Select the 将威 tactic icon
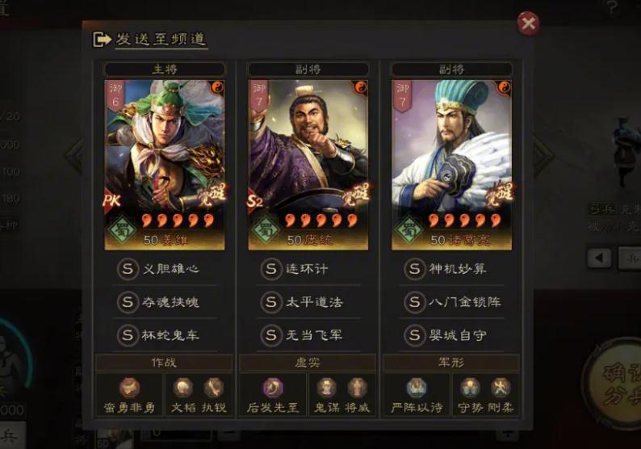Viewport: 641px width, 449px height. pos(358,388)
